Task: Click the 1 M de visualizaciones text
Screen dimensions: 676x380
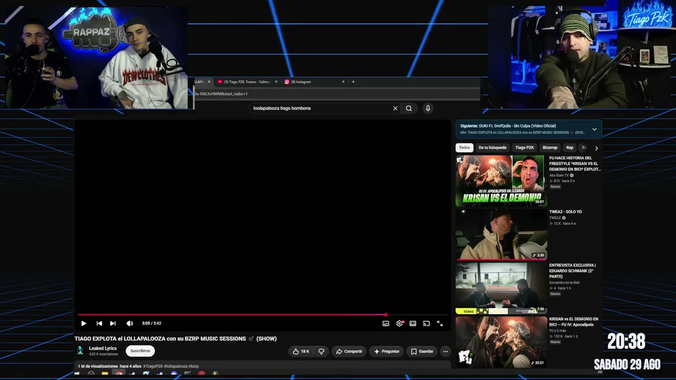Action: tap(98, 366)
